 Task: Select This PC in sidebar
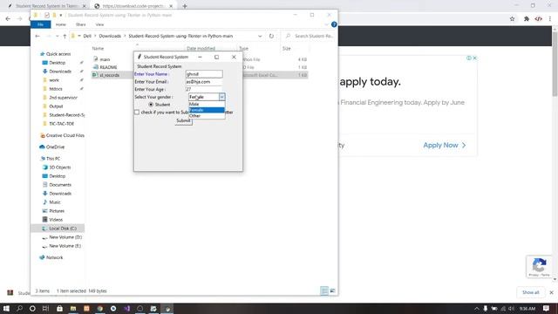[x=53, y=159]
